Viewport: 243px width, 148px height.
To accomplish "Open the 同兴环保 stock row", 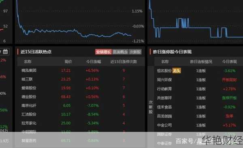I will coord(199,80).
